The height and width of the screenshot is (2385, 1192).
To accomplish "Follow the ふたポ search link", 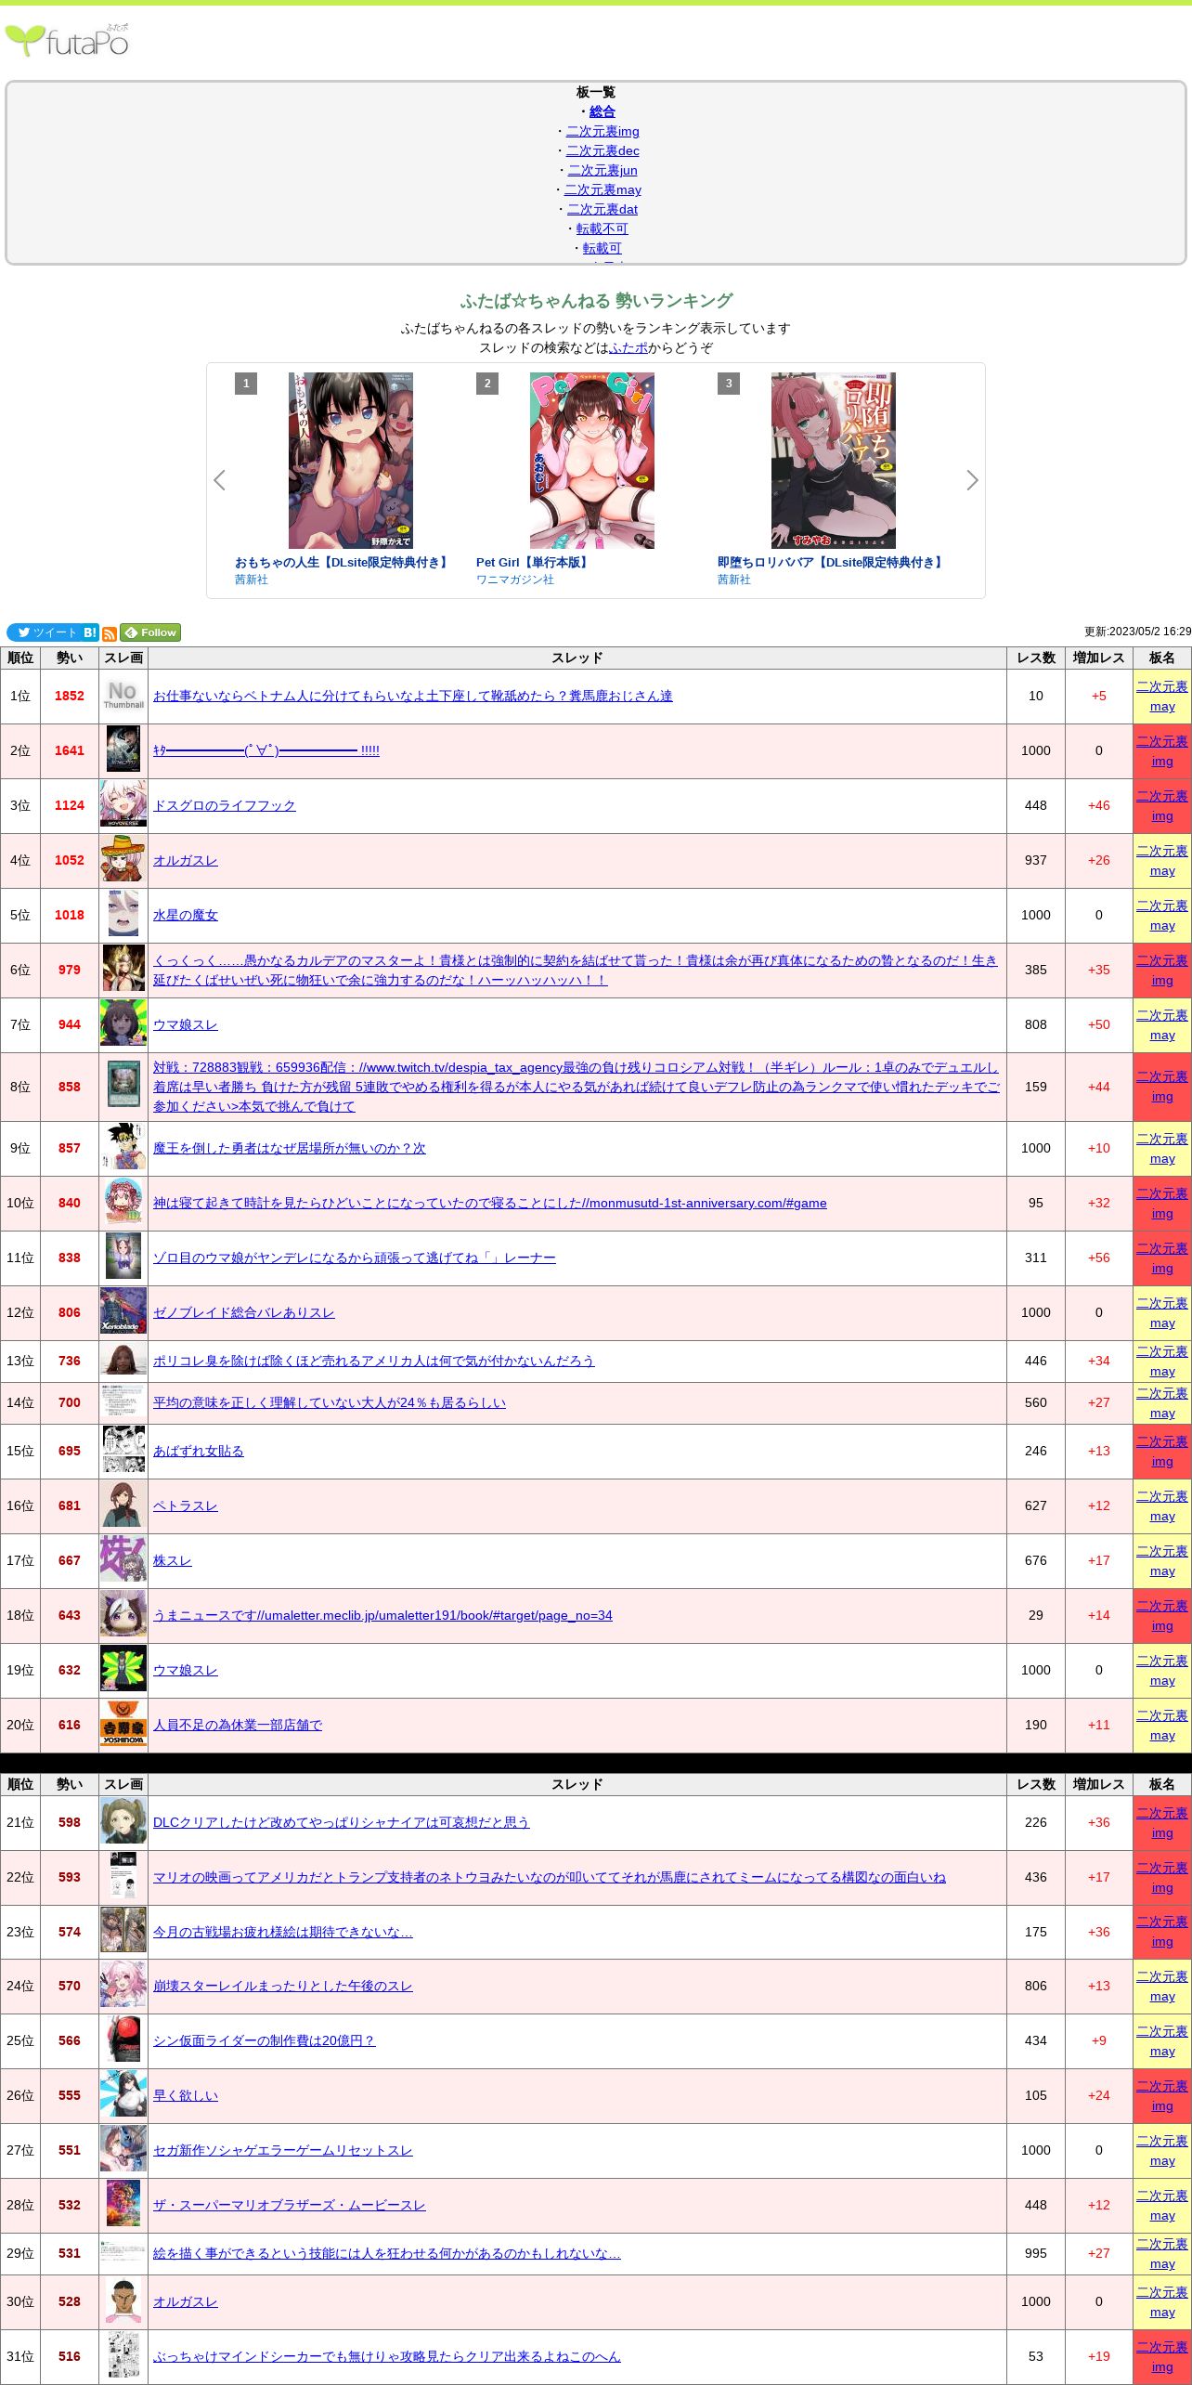I will click(x=628, y=347).
